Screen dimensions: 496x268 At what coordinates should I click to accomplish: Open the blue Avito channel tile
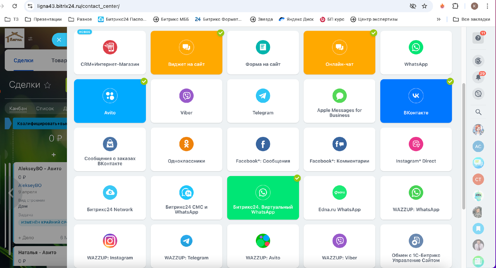coord(110,101)
